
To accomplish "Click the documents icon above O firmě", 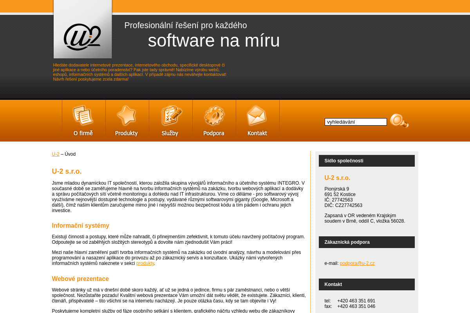I will coord(83,115).
